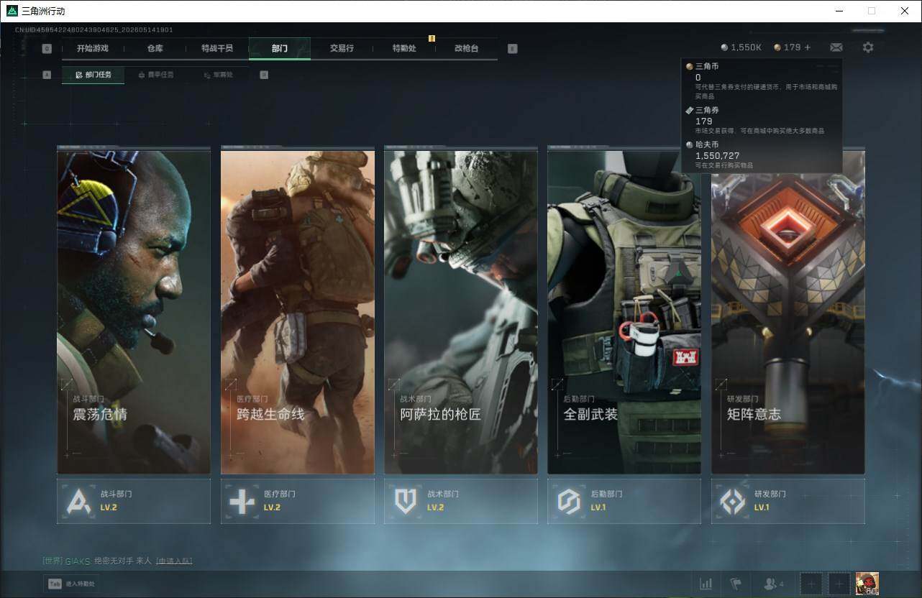Open the player avatar portrait
The image size is (922, 598).
(x=867, y=584)
